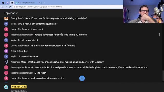Click Vojča avatar beside next.js question
This screenshot has height=92, width=164.
tap(6, 24)
